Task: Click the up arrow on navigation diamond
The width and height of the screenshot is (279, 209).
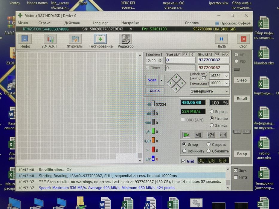Action: [x=176, y=77]
